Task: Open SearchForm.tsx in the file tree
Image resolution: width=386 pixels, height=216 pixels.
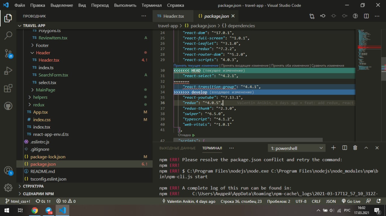Action: point(53,75)
